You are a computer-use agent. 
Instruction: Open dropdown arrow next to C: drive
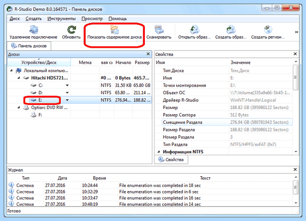click(x=67, y=86)
